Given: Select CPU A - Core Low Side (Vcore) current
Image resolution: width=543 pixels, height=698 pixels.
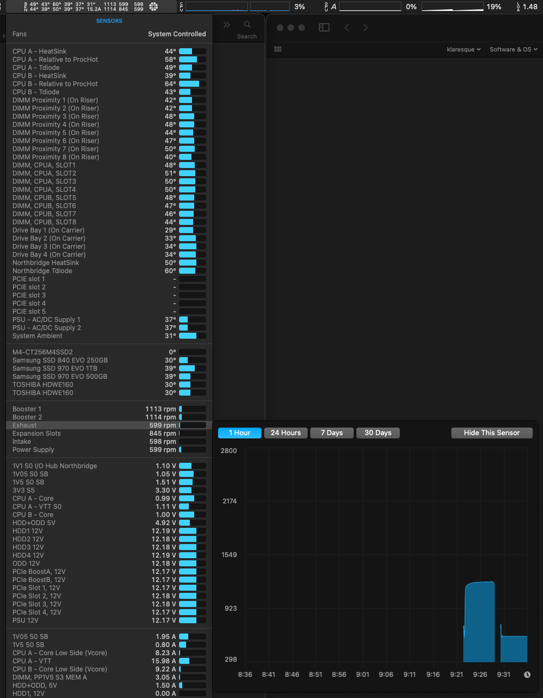Looking at the screenshot, I should [x=109, y=653].
